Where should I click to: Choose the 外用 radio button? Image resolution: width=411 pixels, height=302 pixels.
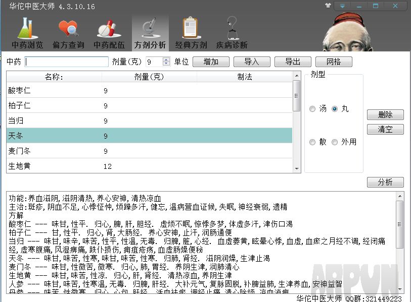pos(335,142)
